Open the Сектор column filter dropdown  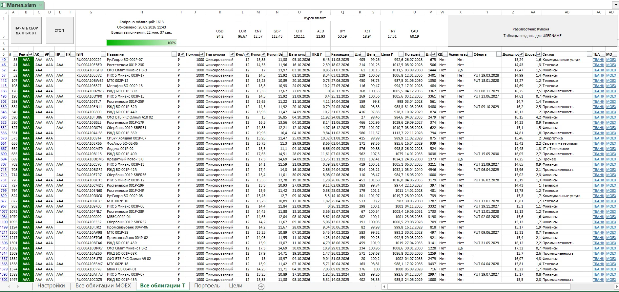pos(589,54)
